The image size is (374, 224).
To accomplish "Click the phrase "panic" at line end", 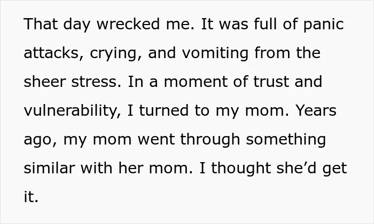I will (324, 26).
